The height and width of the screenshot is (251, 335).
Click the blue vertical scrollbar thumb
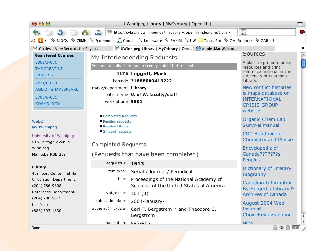coord(303,63)
